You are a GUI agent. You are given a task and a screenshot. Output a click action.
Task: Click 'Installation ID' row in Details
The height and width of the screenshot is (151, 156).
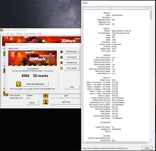[111, 129]
